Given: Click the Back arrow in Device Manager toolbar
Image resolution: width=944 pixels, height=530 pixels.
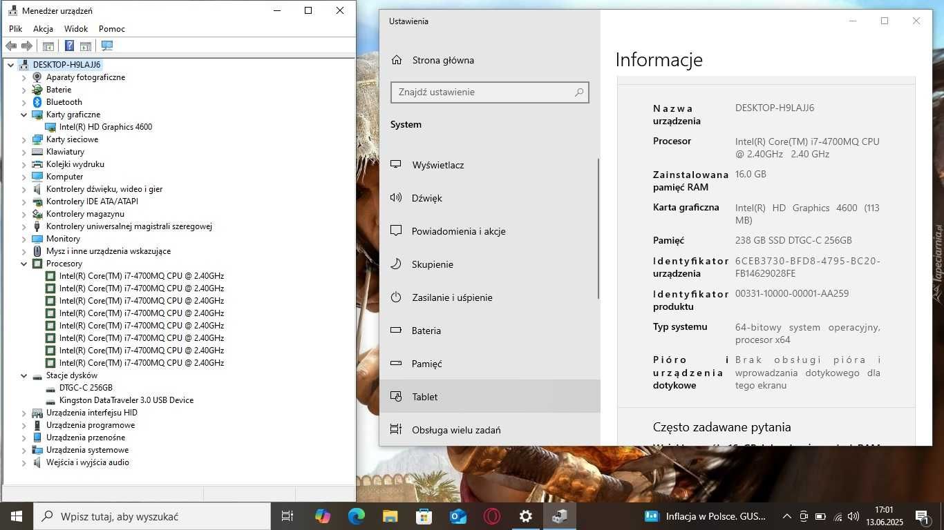Looking at the screenshot, I should 11,46.
